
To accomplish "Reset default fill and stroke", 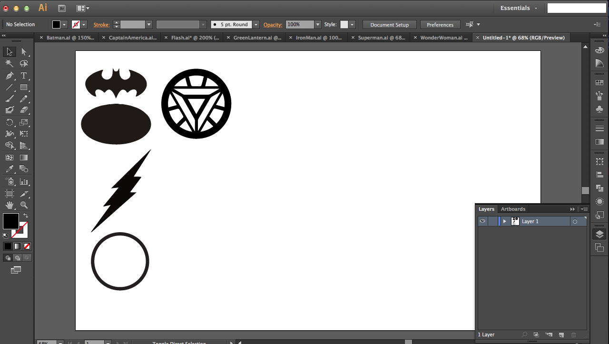I will click(5, 235).
